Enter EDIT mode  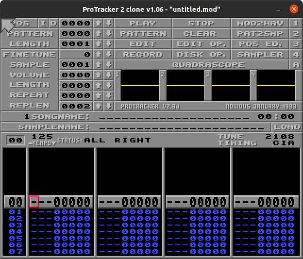click(143, 44)
